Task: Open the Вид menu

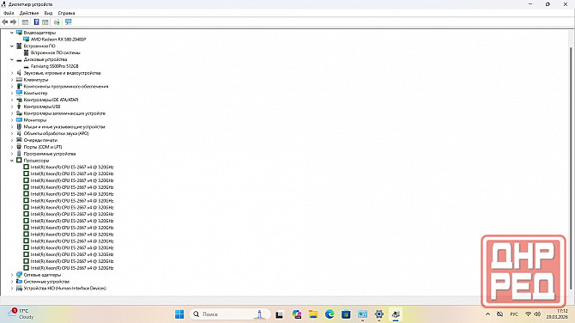Action: tap(48, 13)
